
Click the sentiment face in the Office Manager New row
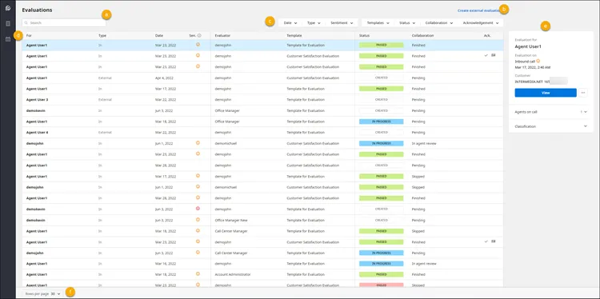[x=198, y=220]
